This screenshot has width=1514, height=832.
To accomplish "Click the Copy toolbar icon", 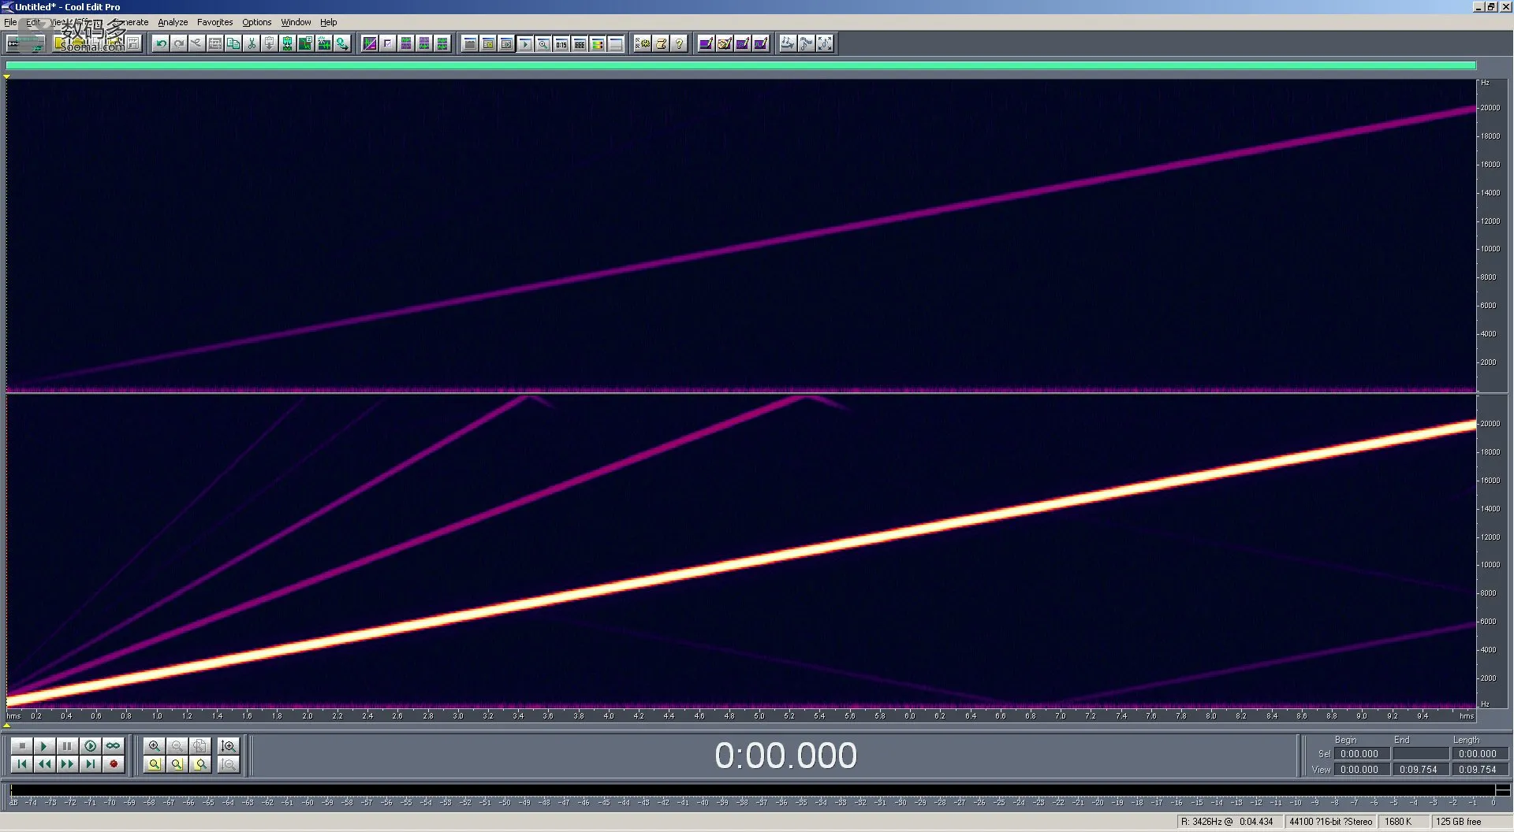I will pyautogui.click(x=233, y=43).
